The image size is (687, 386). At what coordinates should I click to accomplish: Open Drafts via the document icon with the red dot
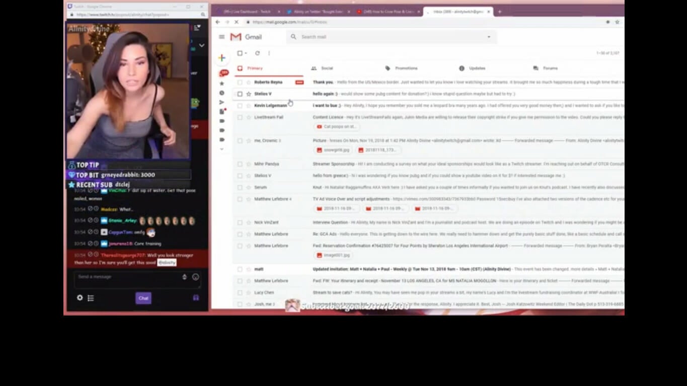tap(222, 111)
